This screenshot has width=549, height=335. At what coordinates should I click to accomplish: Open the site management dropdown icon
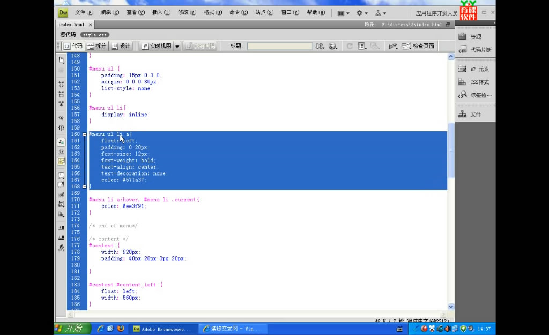380,13
